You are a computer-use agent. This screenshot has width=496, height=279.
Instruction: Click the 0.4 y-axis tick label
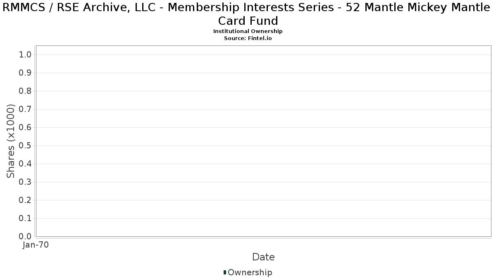pyautogui.click(x=26, y=164)
